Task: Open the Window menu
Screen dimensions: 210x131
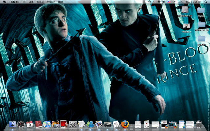Action: coord(51,2)
